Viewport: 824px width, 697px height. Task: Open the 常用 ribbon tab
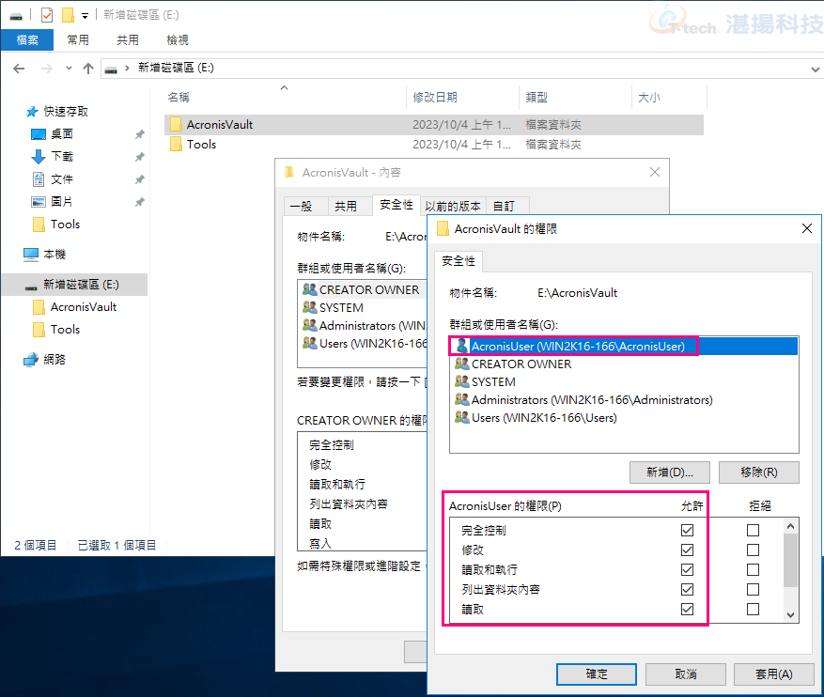(78, 39)
